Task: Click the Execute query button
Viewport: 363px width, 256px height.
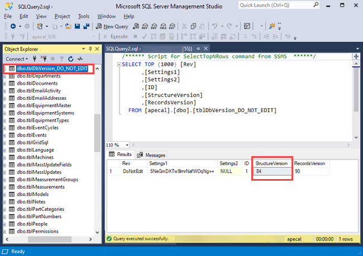Action: click(115, 36)
